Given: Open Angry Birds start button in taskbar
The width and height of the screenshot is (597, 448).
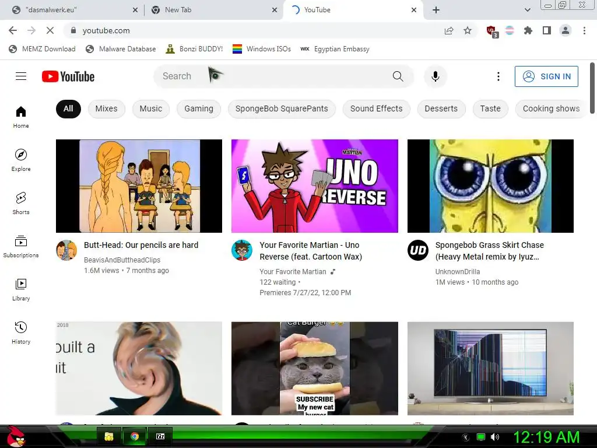Looking at the screenshot, I should (15, 437).
